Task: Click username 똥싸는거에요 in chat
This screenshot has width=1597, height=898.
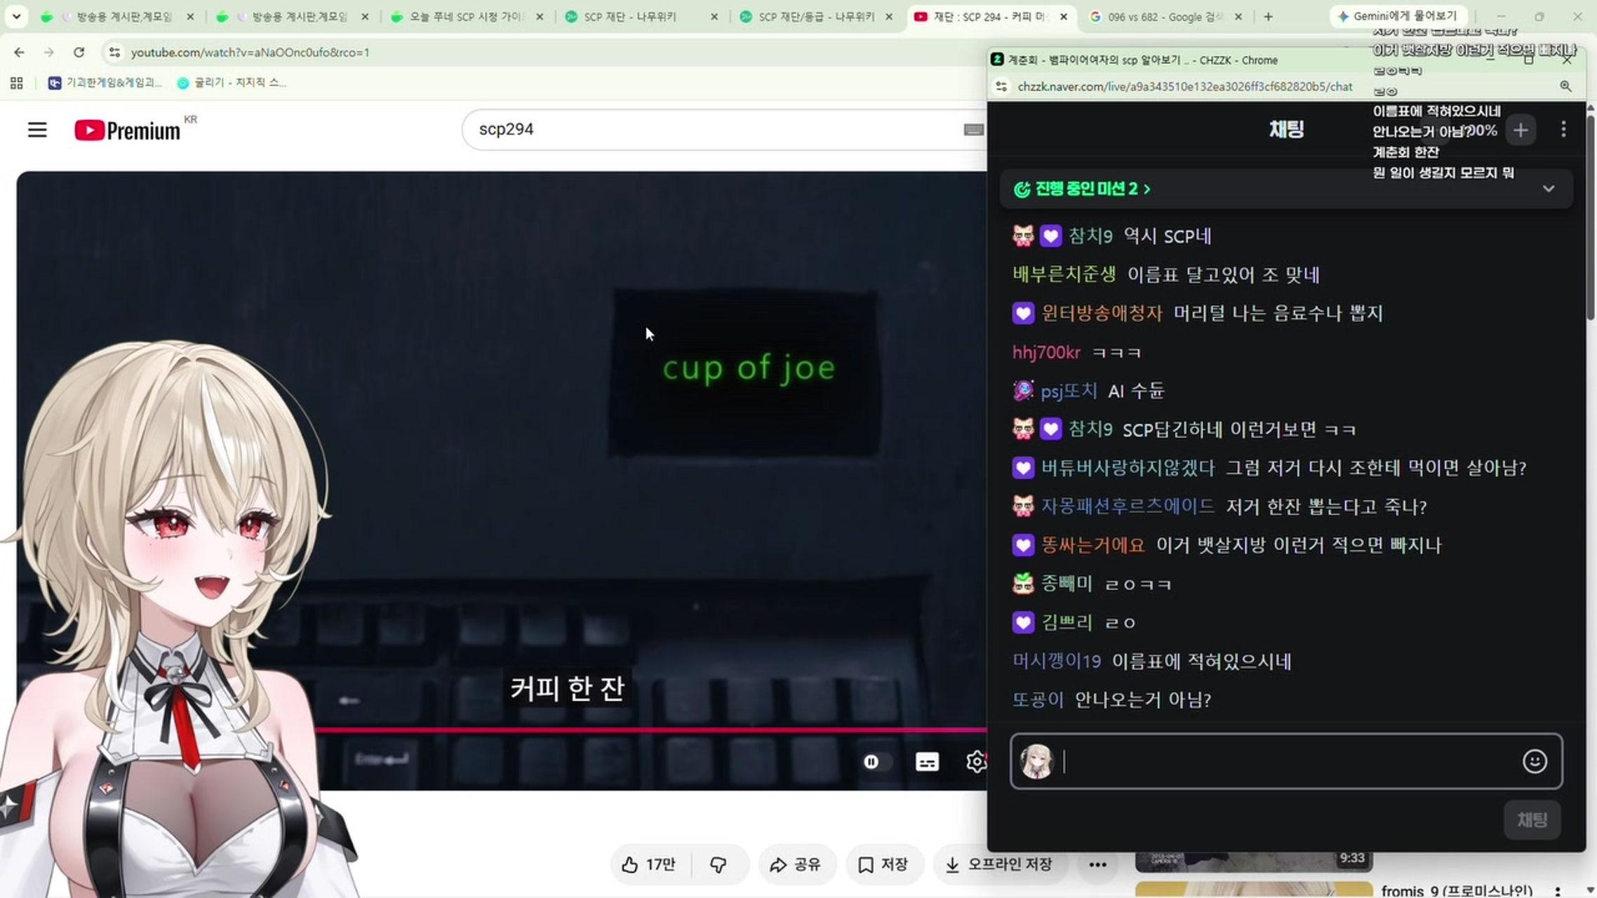Action: point(1092,545)
